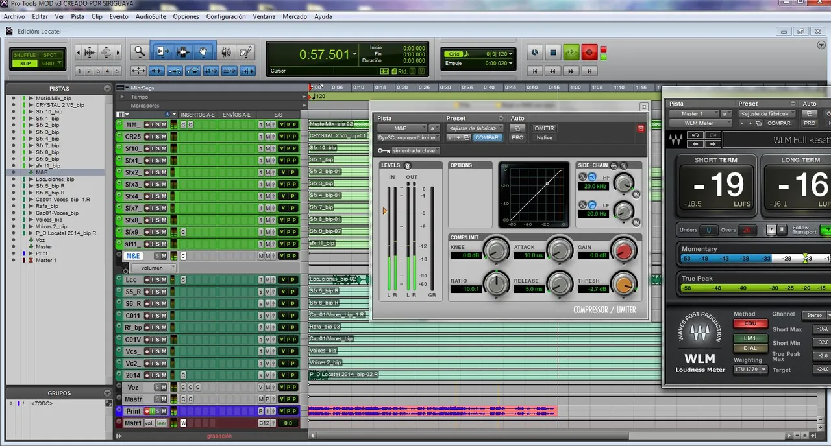Toggle Tab to Transients button
Screen dimensions: 831x446
tap(156, 71)
